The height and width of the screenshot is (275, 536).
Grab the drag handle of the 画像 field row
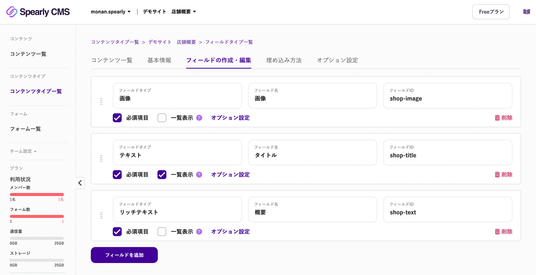101,102
